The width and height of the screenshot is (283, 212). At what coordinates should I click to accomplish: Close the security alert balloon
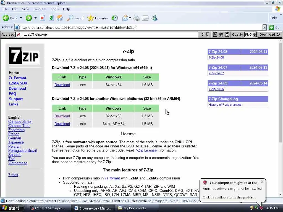tap(262, 182)
